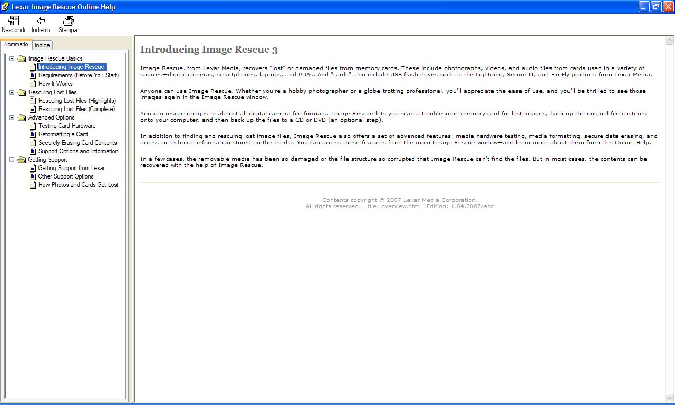Click the content pane scroll up arrow

(x=670, y=41)
